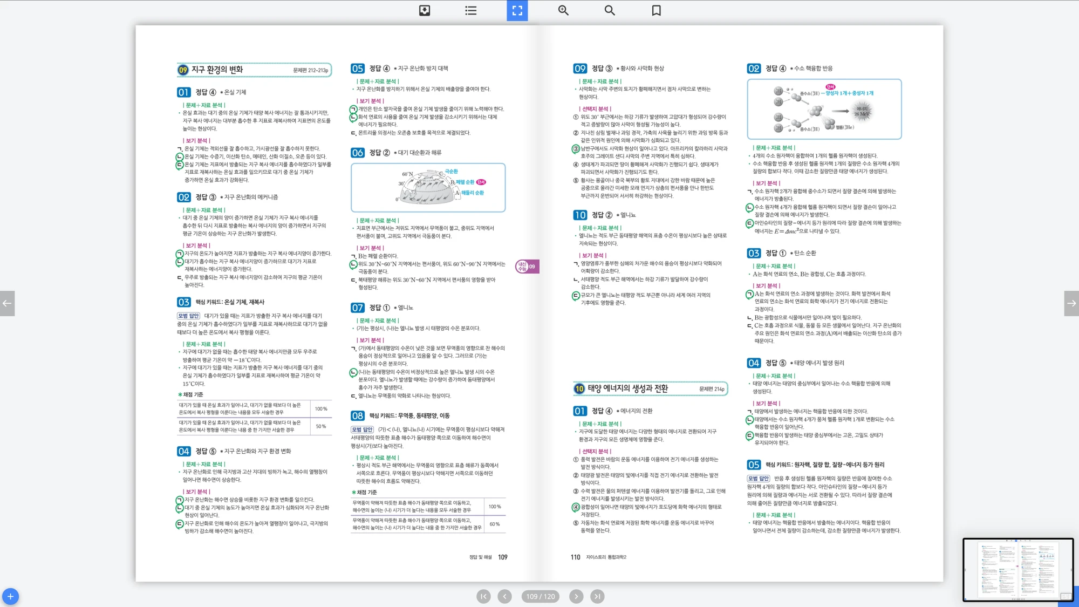Expand the blue plus floating menu
The image size is (1079, 607).
10,596
